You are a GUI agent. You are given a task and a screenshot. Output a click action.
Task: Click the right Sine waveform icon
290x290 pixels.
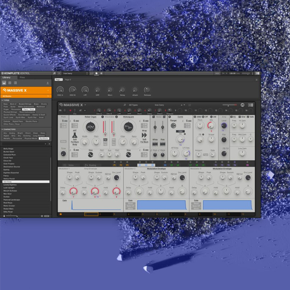129,155
